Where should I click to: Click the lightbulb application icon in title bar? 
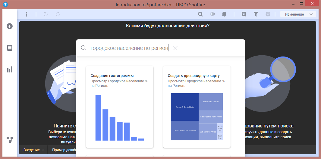(x=5, y=5)
